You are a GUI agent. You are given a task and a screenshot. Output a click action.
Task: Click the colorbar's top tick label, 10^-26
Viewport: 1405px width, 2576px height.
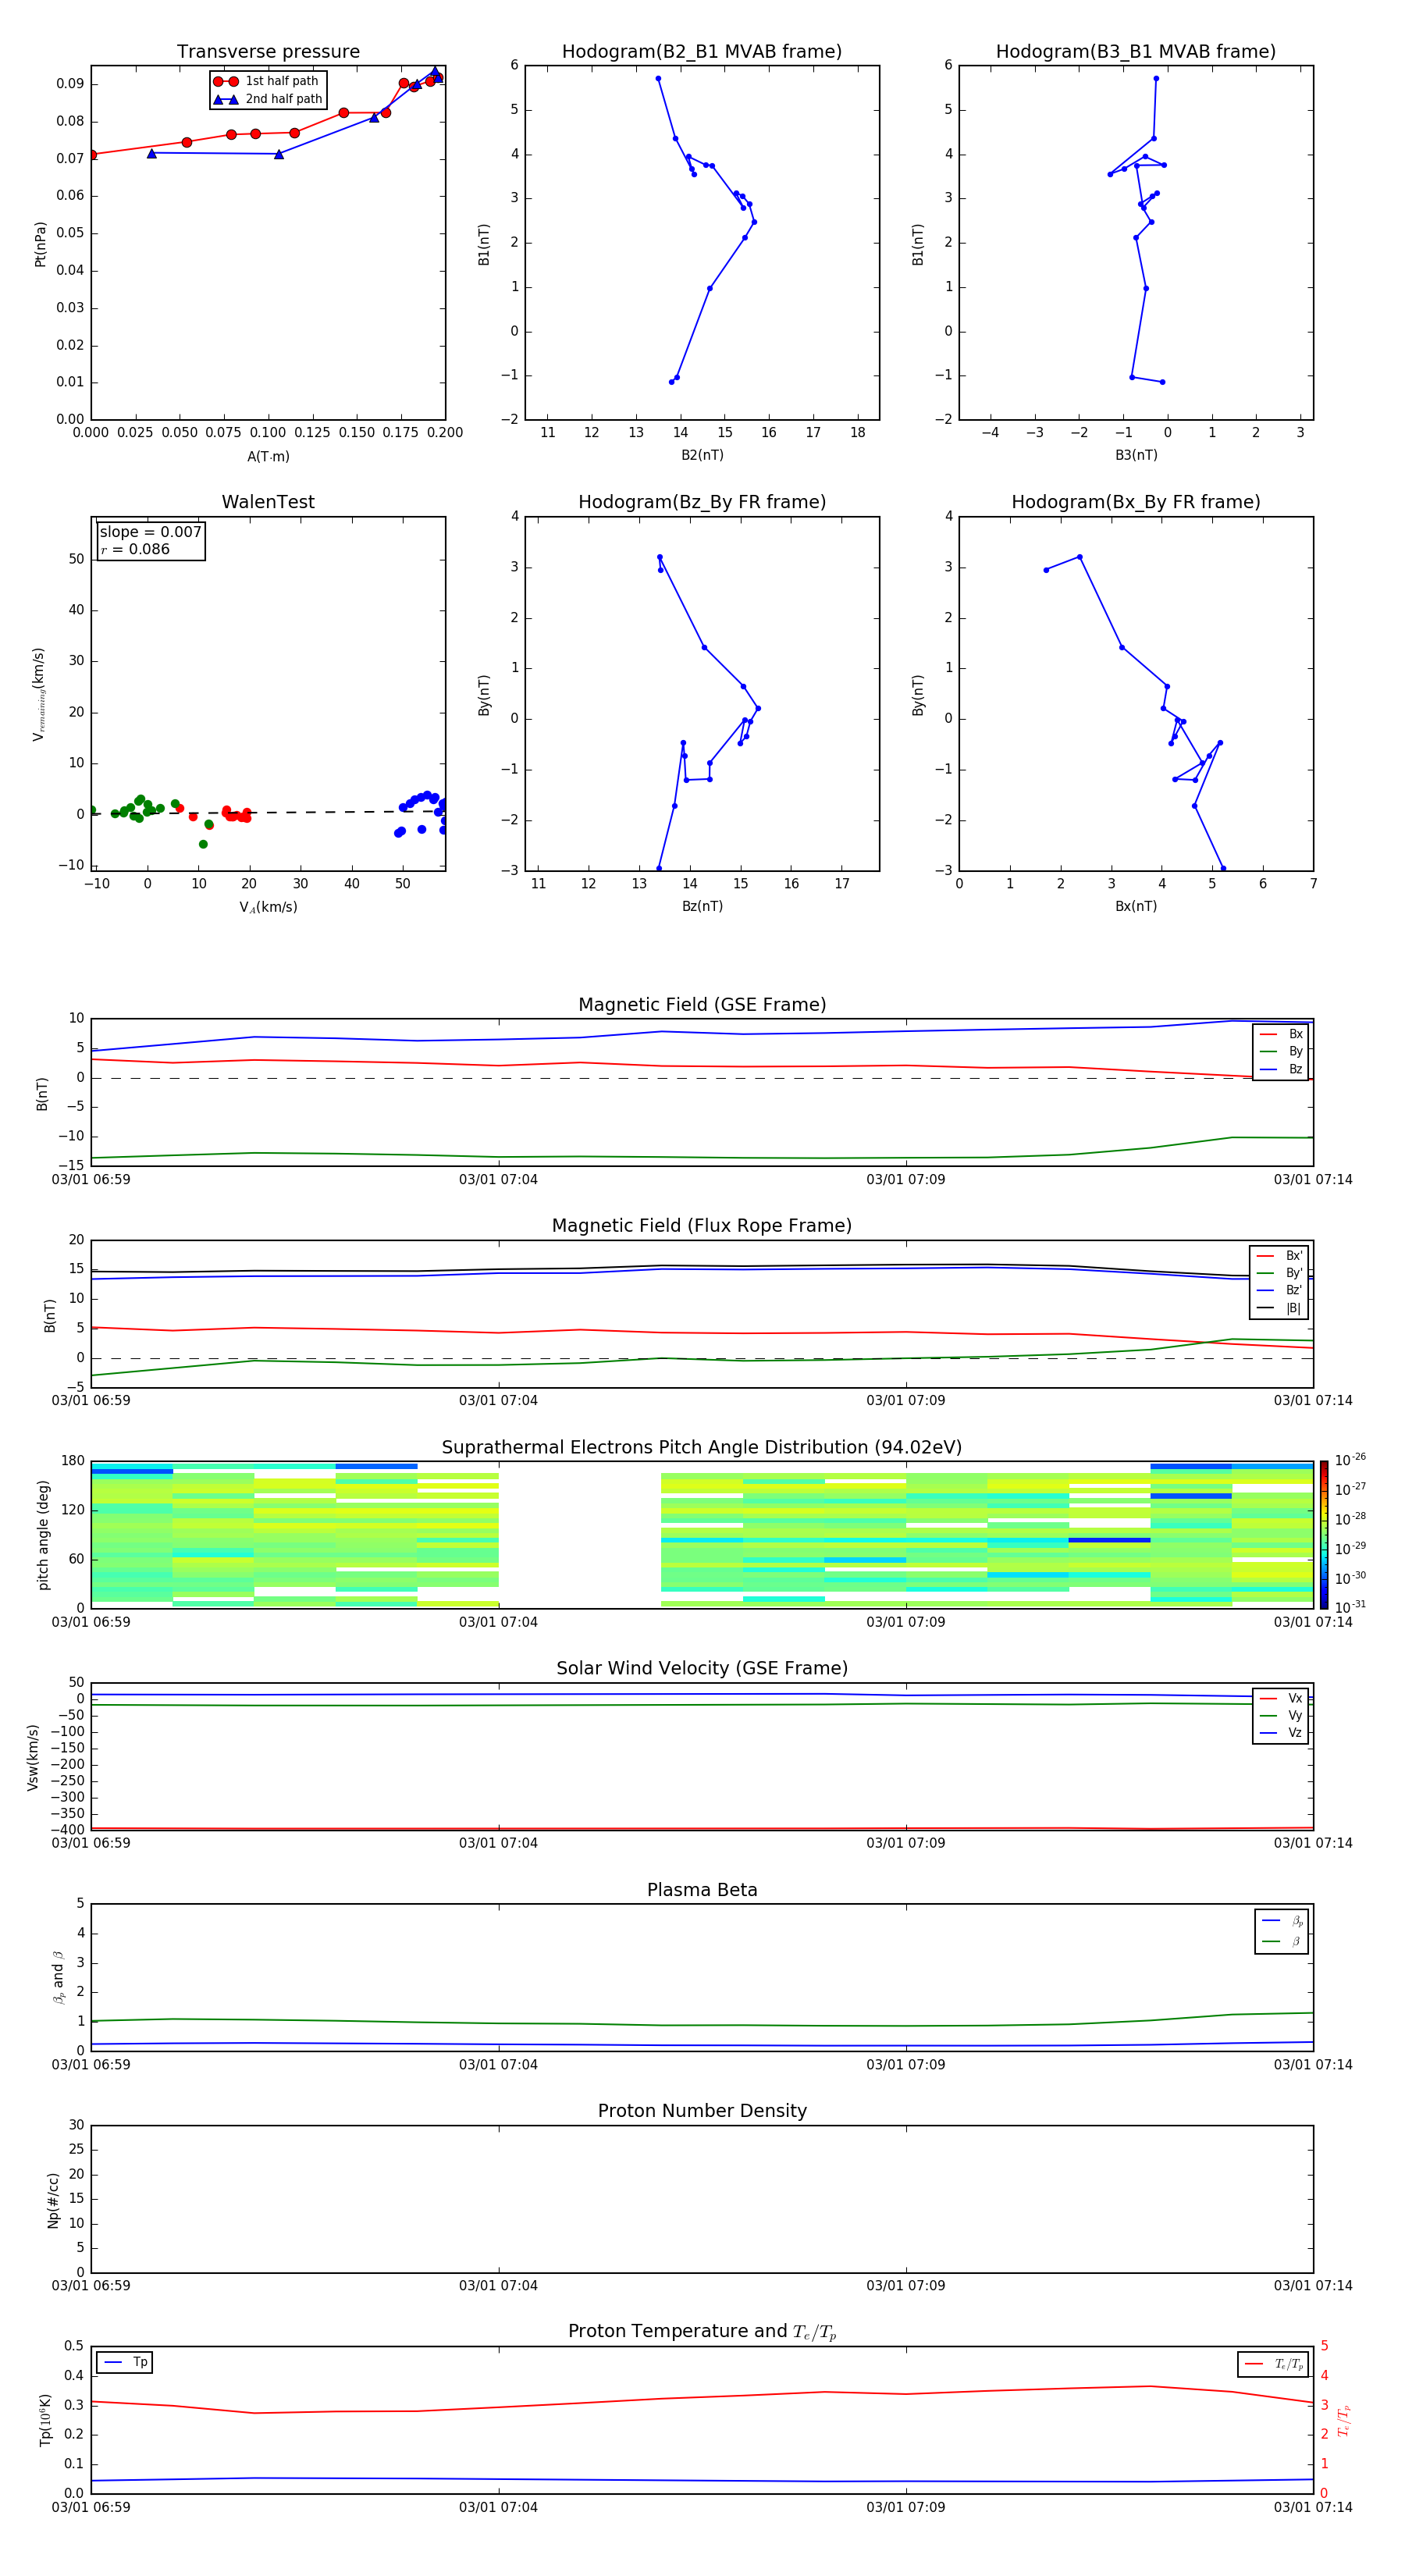click(1350, 1460)
